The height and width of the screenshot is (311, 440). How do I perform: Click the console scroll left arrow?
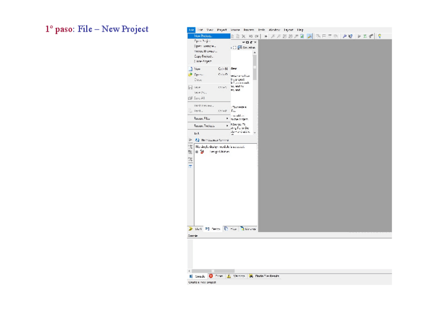(189, 271)
